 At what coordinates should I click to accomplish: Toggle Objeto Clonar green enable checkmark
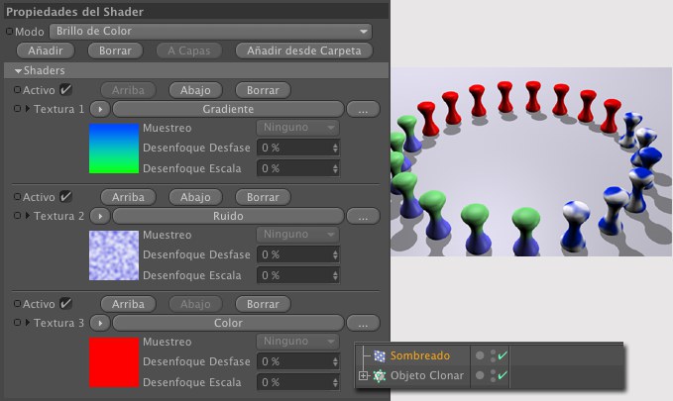coord(503,375)
